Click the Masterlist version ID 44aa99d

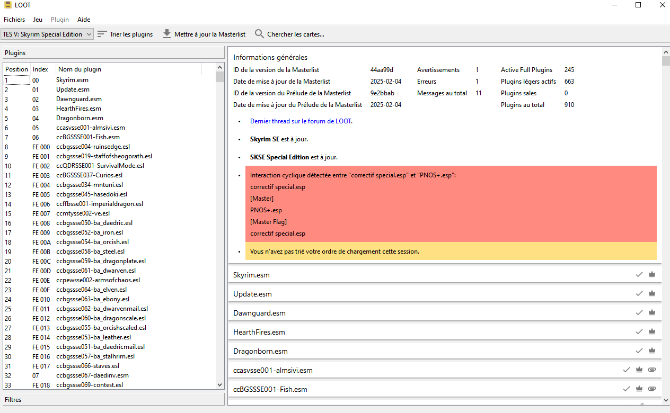coord(382,70)
